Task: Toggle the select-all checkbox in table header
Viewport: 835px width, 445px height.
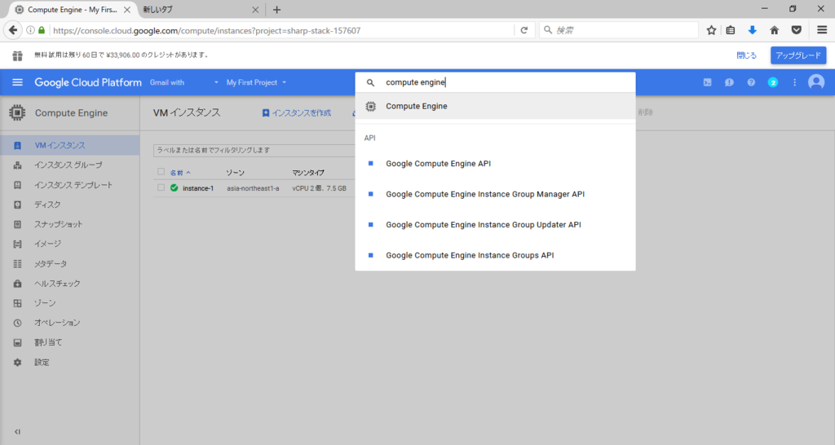Action: coord(161,172)
